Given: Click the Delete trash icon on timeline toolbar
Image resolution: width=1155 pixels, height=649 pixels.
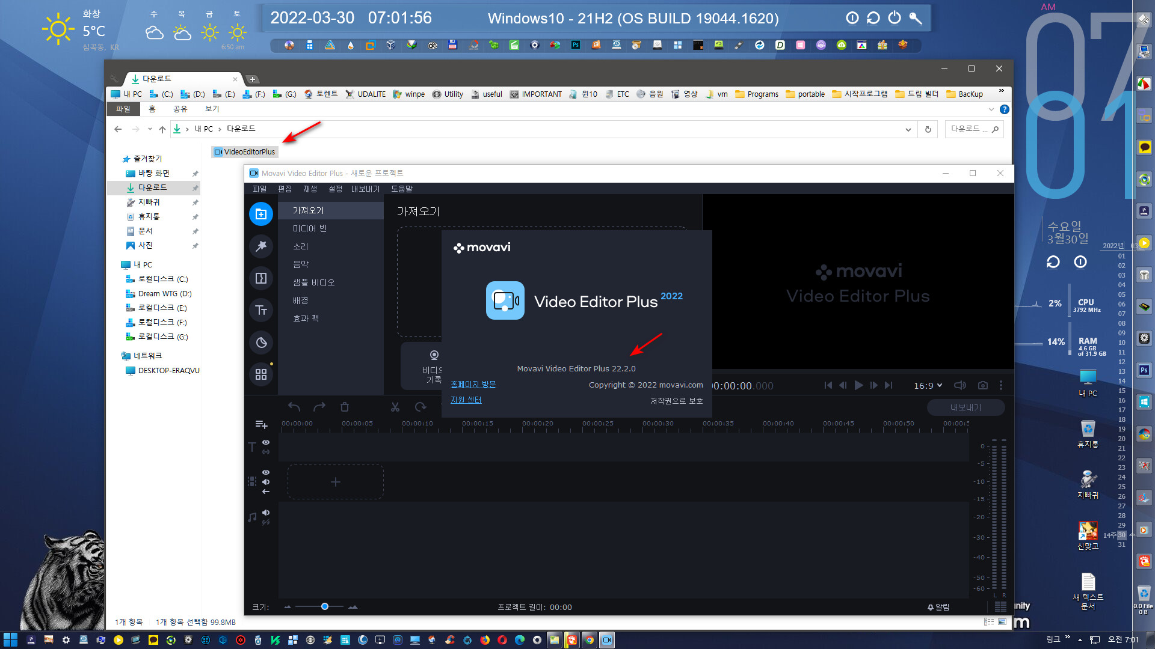Looking at the screenshot, I should click(345, 407).
